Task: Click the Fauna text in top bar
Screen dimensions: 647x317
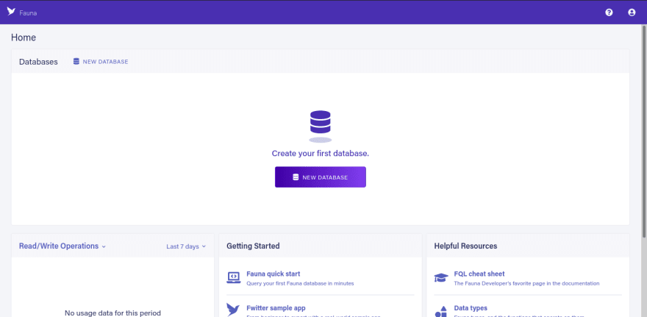Action: click(x=28, y=13)
